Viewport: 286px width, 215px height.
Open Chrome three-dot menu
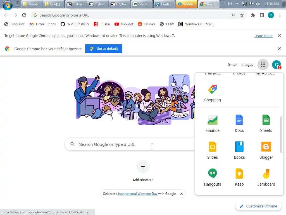coord(280,15)
